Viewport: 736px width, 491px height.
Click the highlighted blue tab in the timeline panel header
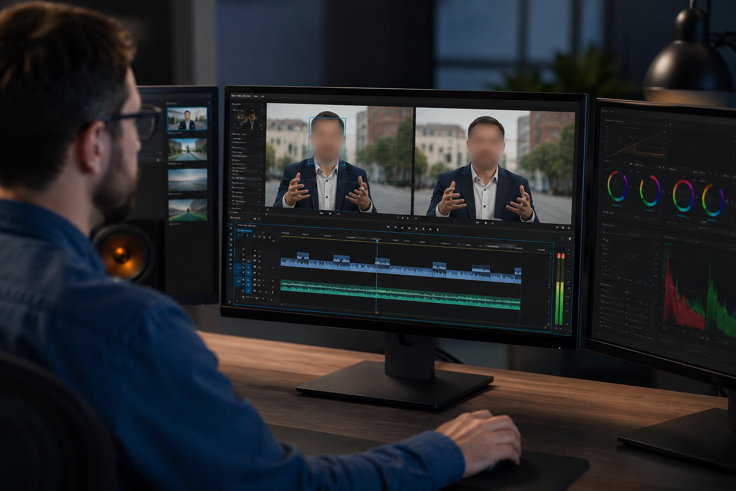[x=244, y=231]
